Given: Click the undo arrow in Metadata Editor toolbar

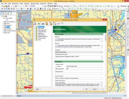Looking at the screenshot, I should pyautogui.click(x=62, y=23).
